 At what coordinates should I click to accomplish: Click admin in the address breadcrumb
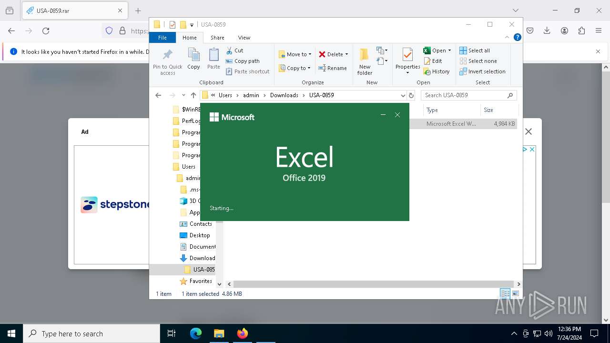click(251, 95)
